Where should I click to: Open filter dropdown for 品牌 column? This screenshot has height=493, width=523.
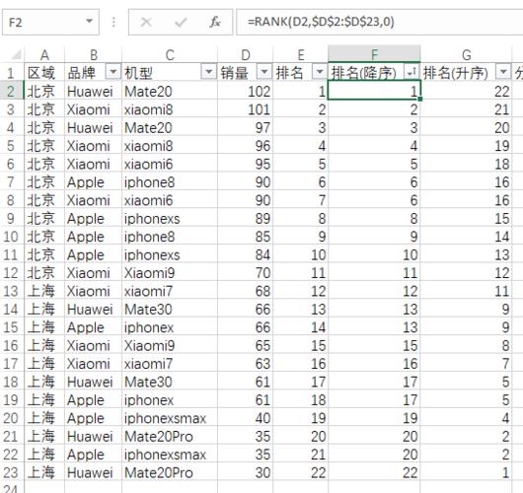[113, 72]
